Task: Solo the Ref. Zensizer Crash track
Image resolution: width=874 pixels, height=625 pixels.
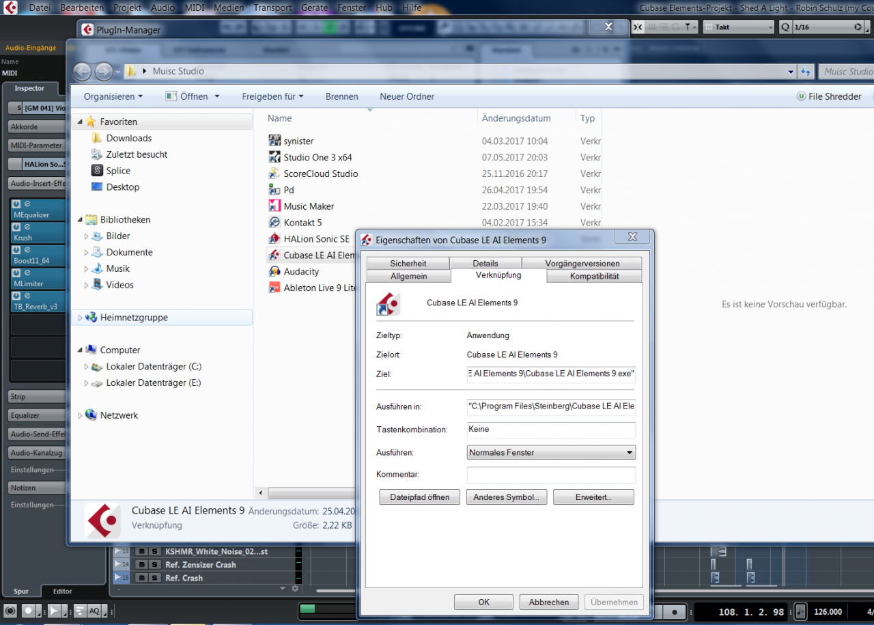Action: point(154,565)
